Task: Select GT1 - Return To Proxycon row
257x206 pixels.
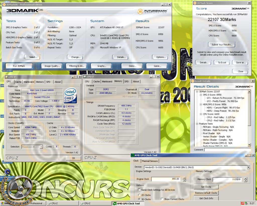Action: 225,98
